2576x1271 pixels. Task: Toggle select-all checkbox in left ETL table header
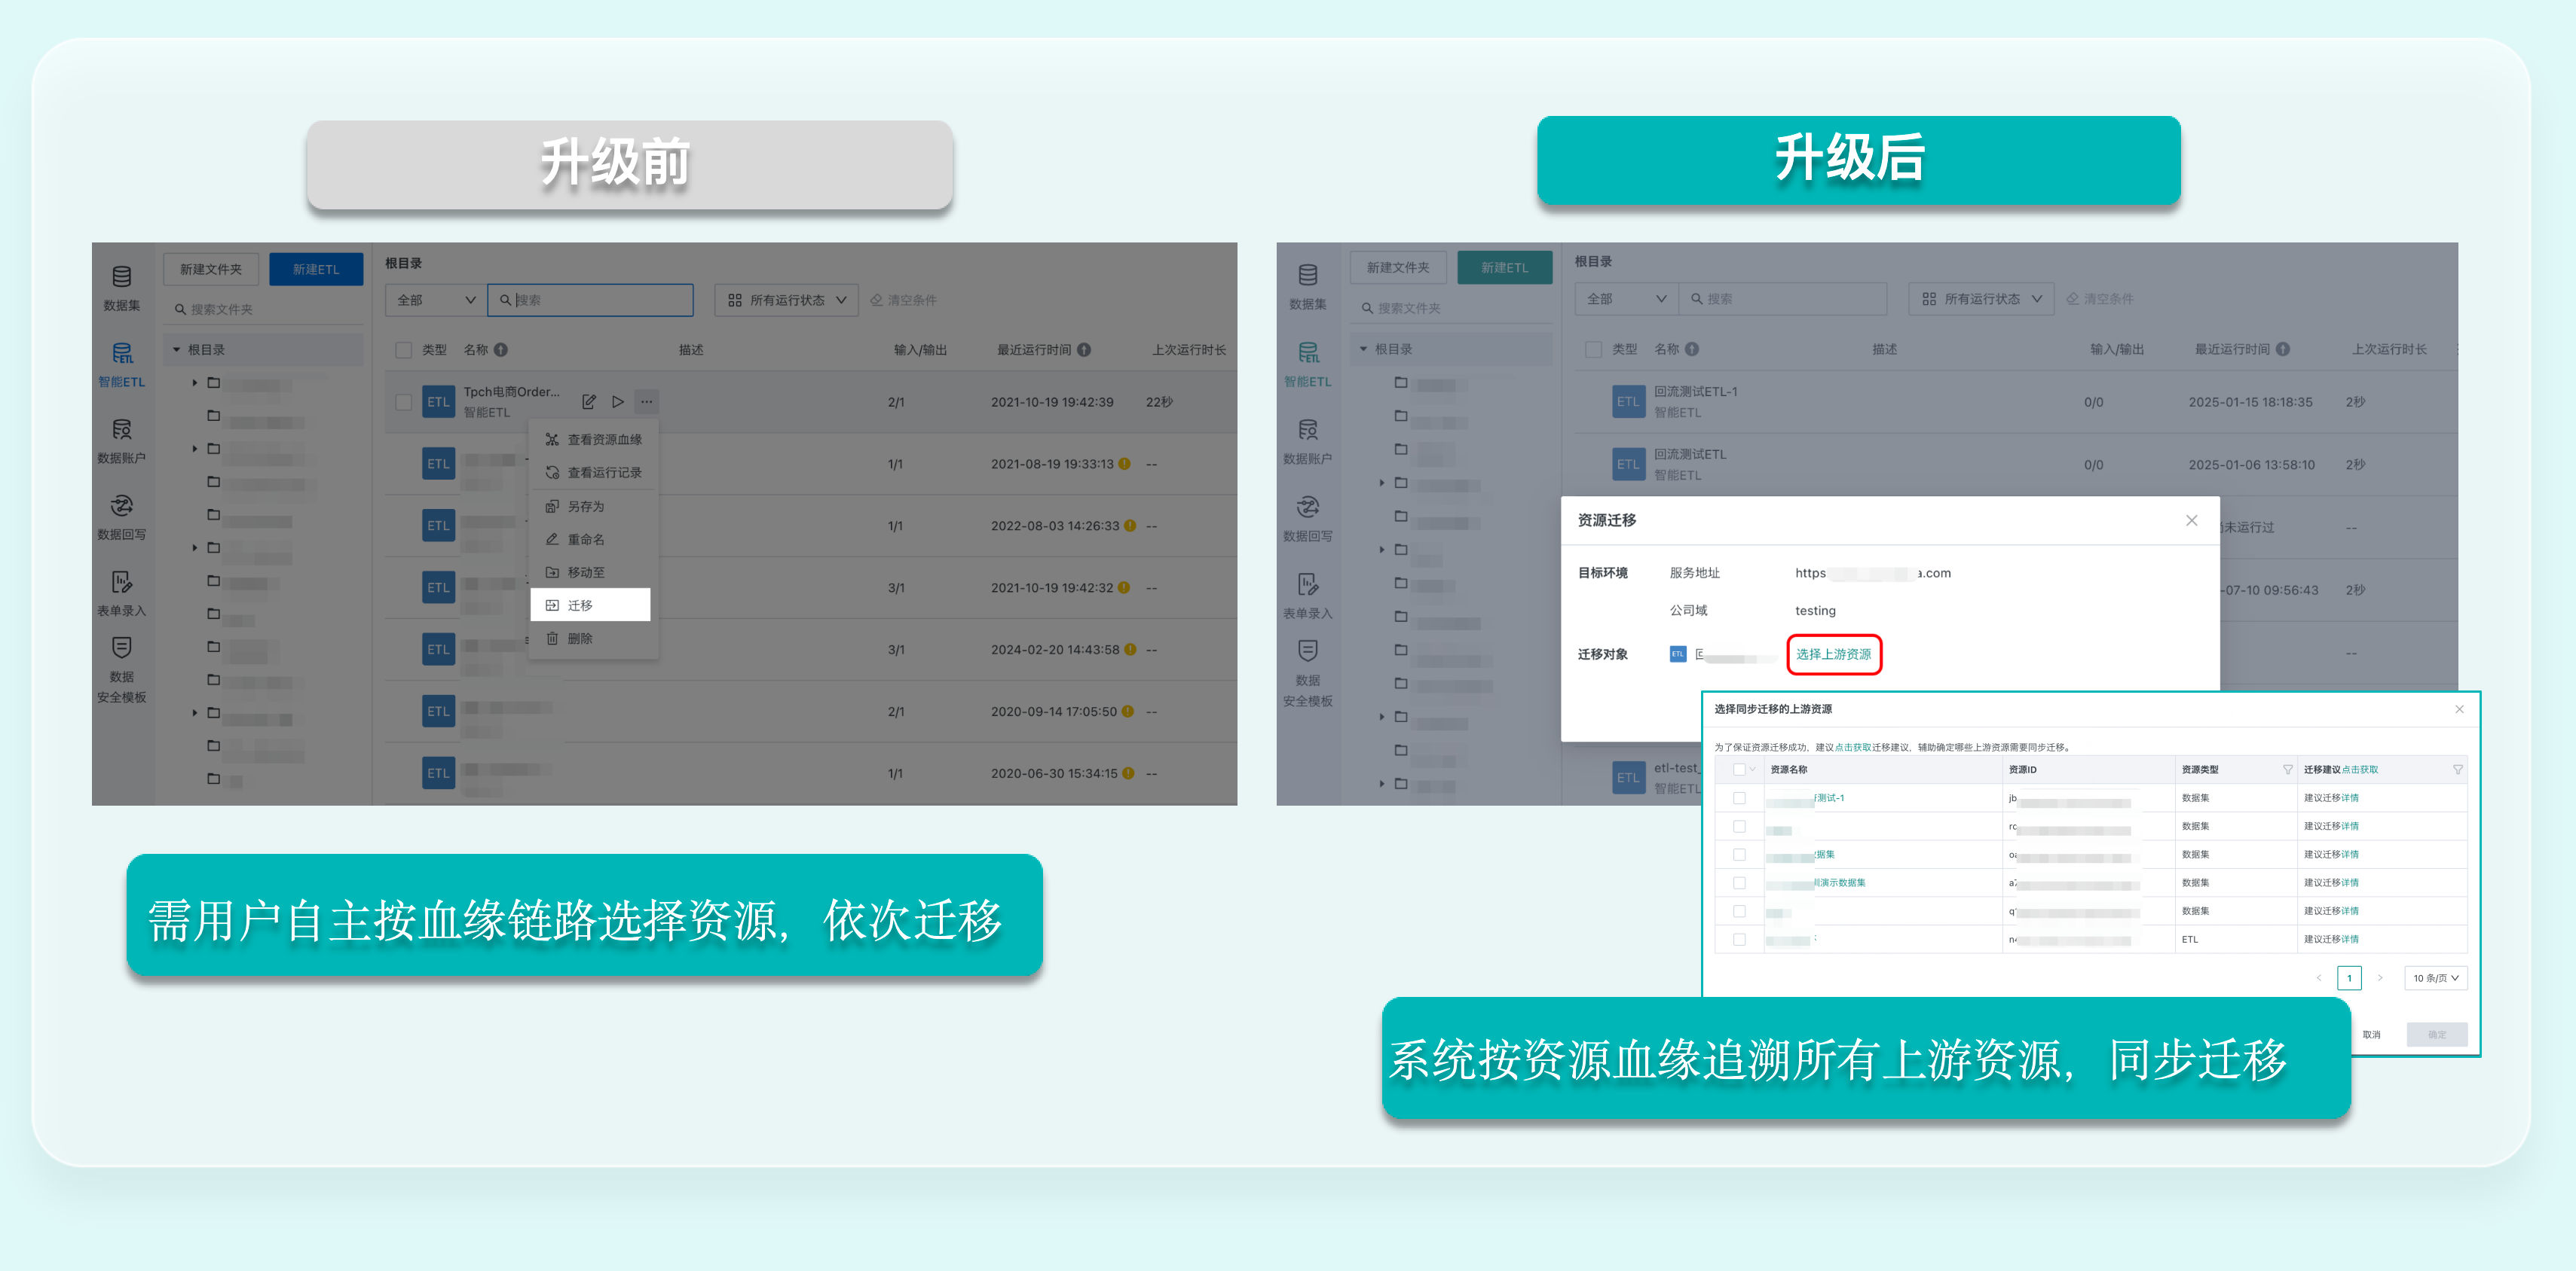point(404,349)
